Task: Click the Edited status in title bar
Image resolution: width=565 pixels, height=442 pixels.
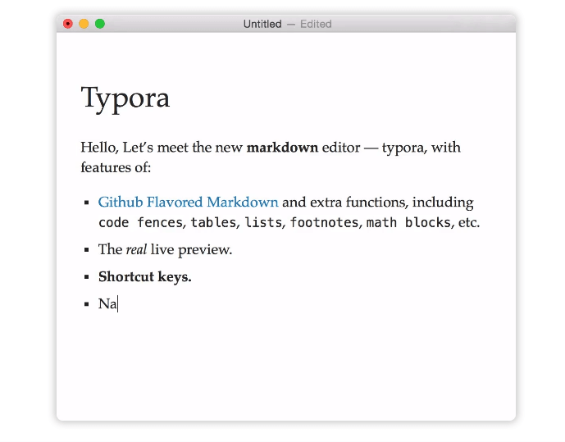Action: (x=316, y=24)
